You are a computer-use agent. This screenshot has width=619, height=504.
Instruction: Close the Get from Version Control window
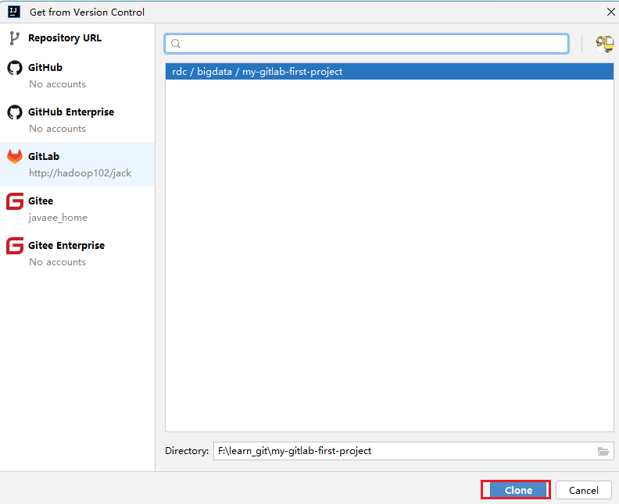[x=610, y=12]
